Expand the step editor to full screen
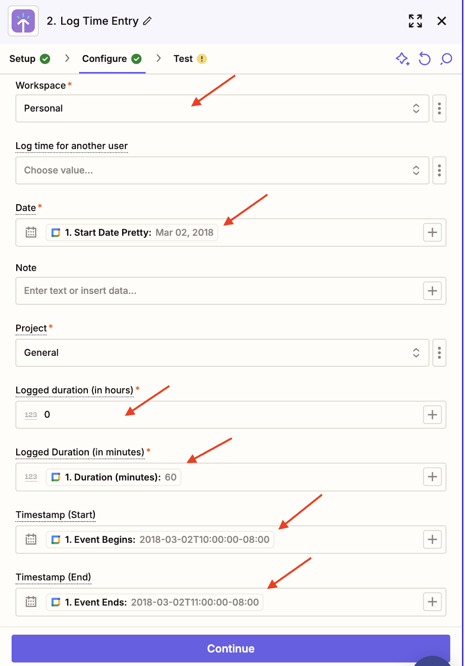 [415, 21]
